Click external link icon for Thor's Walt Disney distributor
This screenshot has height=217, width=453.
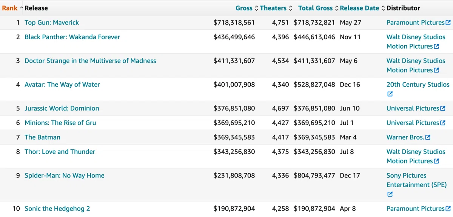click(x=436, y=161)
